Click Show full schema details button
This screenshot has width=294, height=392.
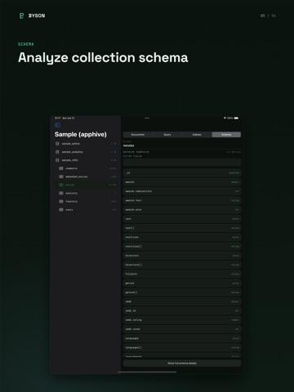coord(182,363)
